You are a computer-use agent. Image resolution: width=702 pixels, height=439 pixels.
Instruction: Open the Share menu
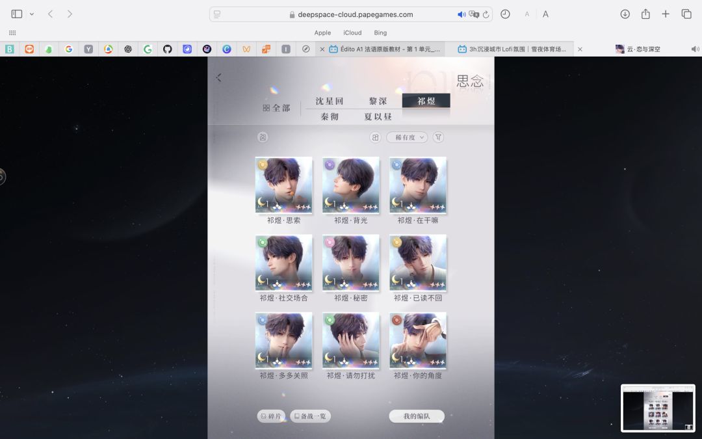[645, 14]
